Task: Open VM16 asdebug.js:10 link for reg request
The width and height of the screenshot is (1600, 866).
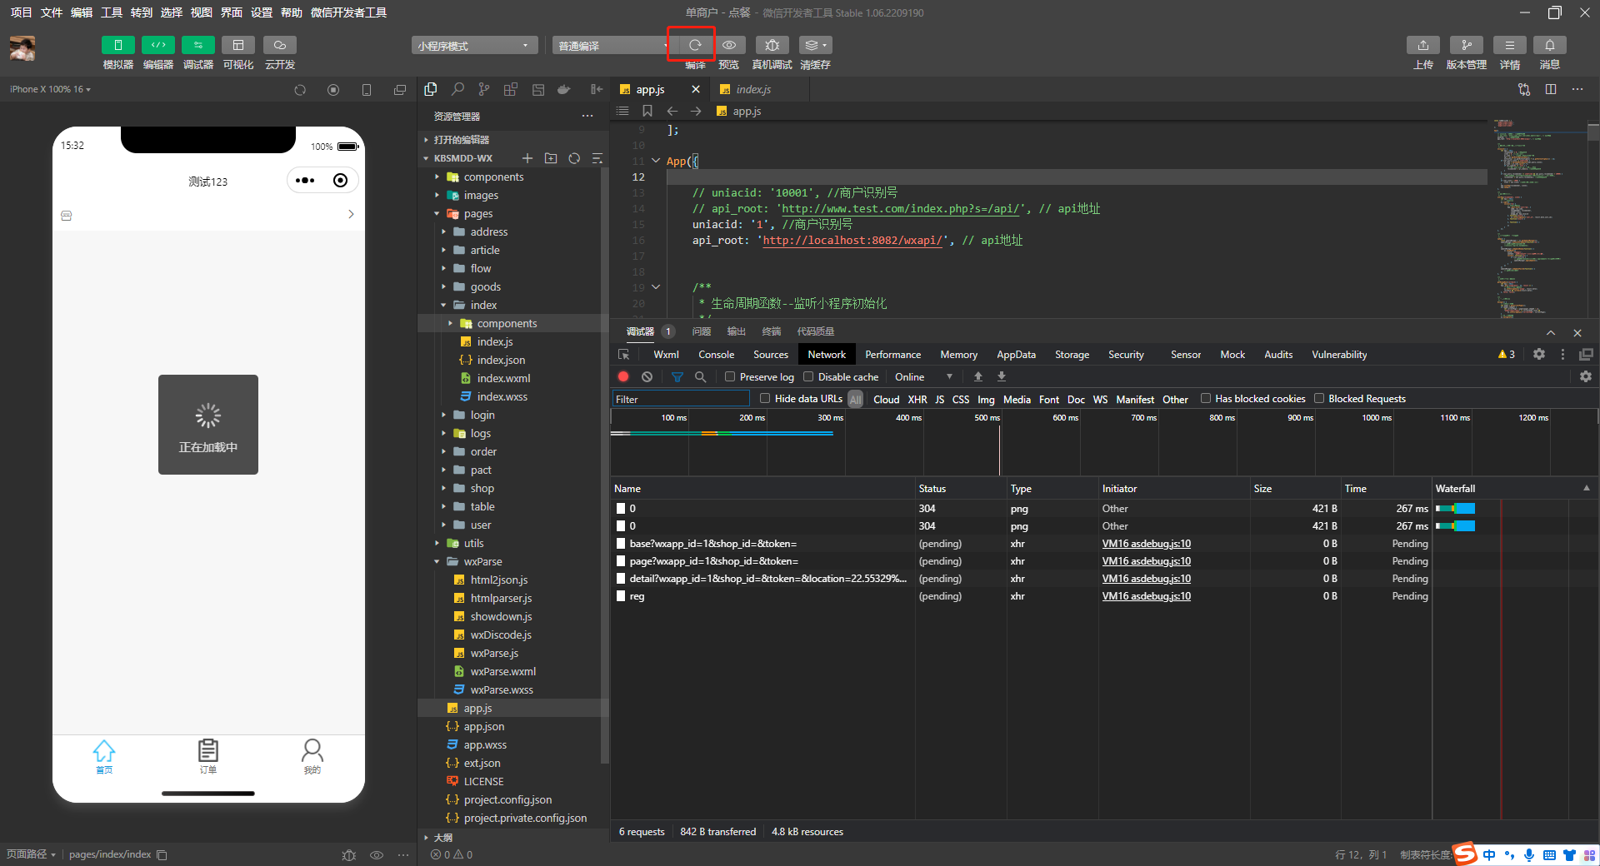Action: 1146,596
